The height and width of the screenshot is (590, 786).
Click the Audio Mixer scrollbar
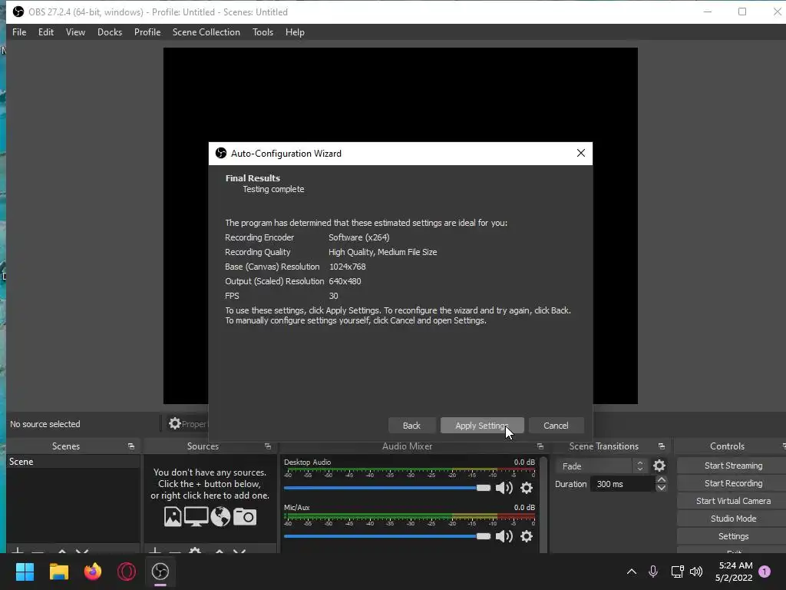click(x=544, y=504)
